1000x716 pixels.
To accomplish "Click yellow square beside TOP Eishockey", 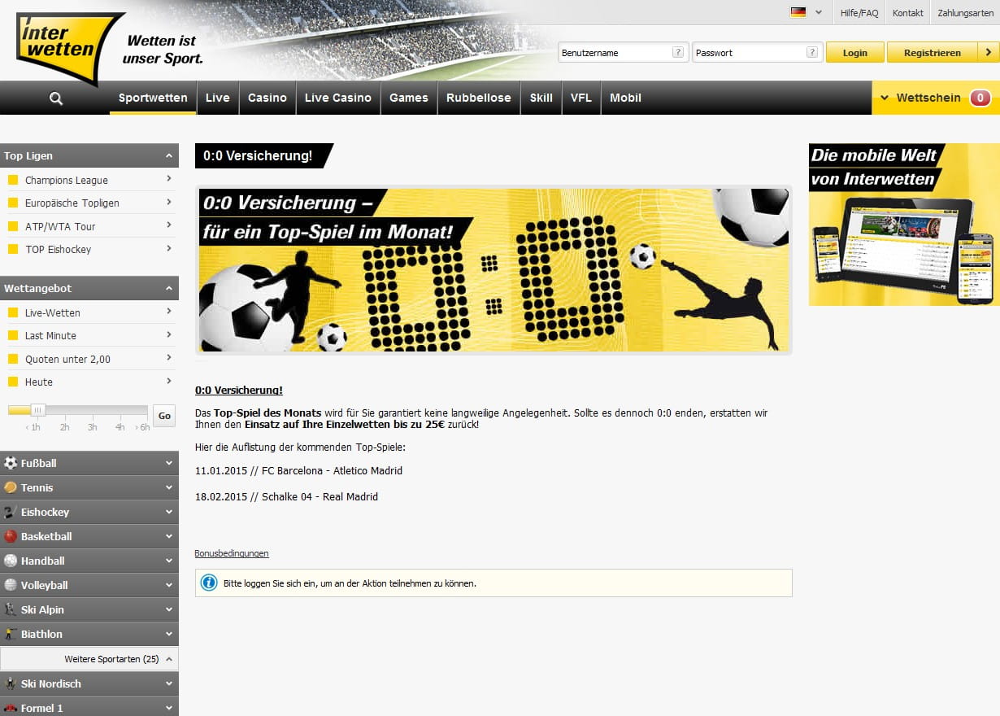I will tap(13, 249).
